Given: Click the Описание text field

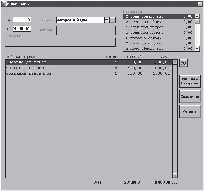Looking at the screenshot, I should click(x=60, y=42).
